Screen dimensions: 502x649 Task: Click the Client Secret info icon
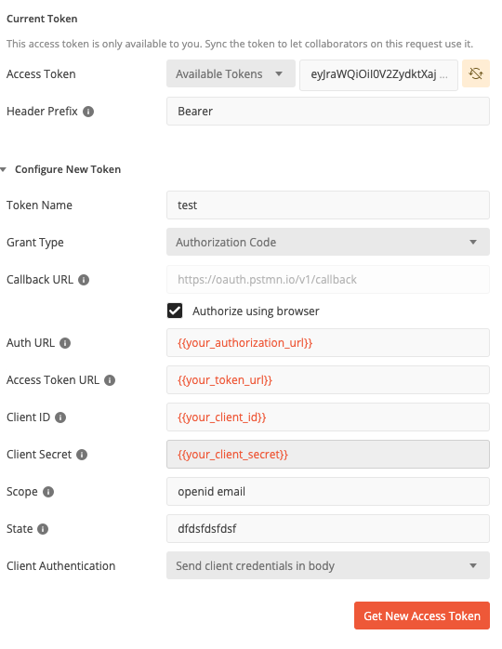(x=82, y=455)
